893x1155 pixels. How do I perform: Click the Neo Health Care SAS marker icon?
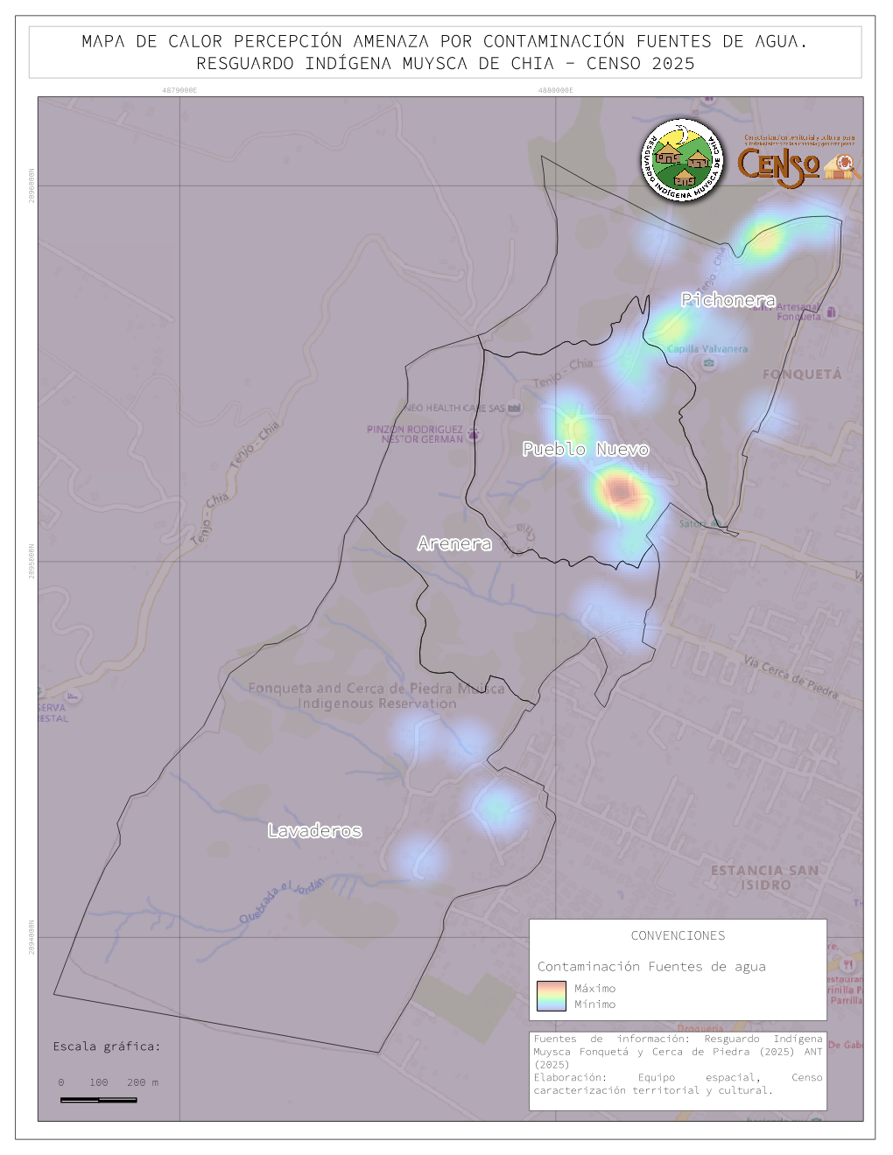coord(514,408)
